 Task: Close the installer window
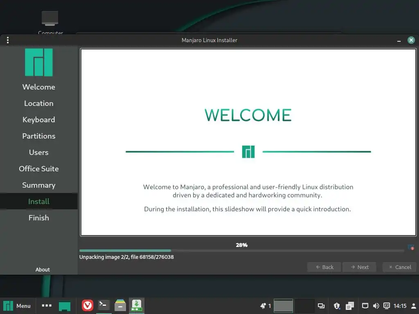coord(411,40)
